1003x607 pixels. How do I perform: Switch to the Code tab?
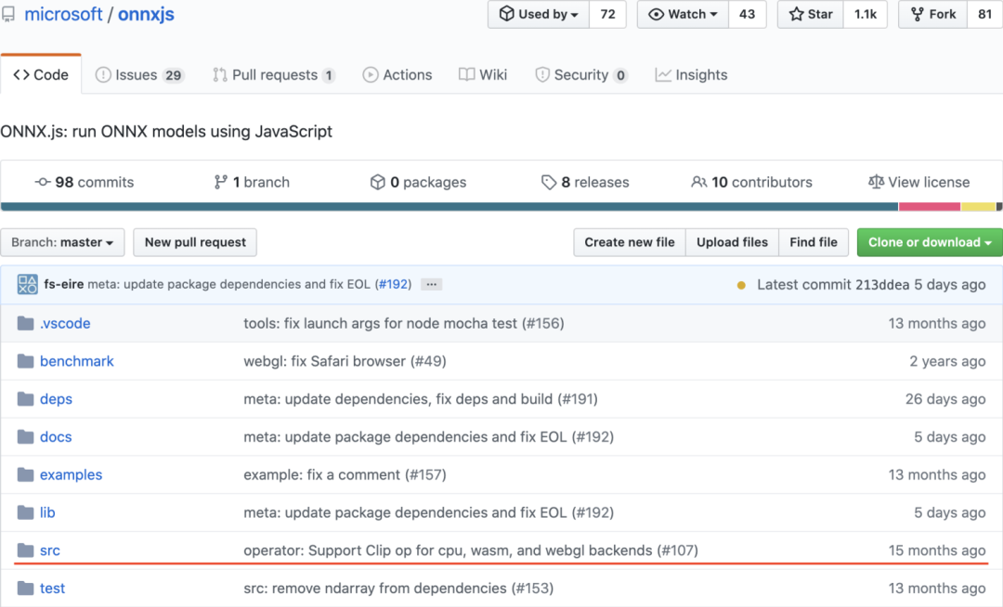[x=41, y=75]
